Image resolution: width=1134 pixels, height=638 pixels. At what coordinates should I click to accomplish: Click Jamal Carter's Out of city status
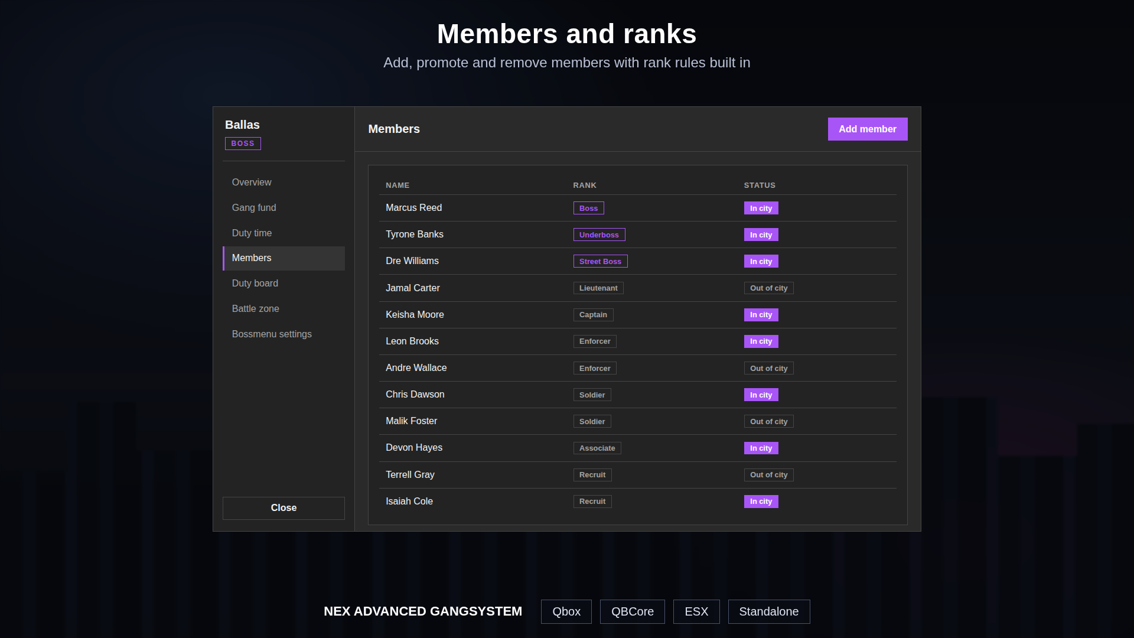768,288
